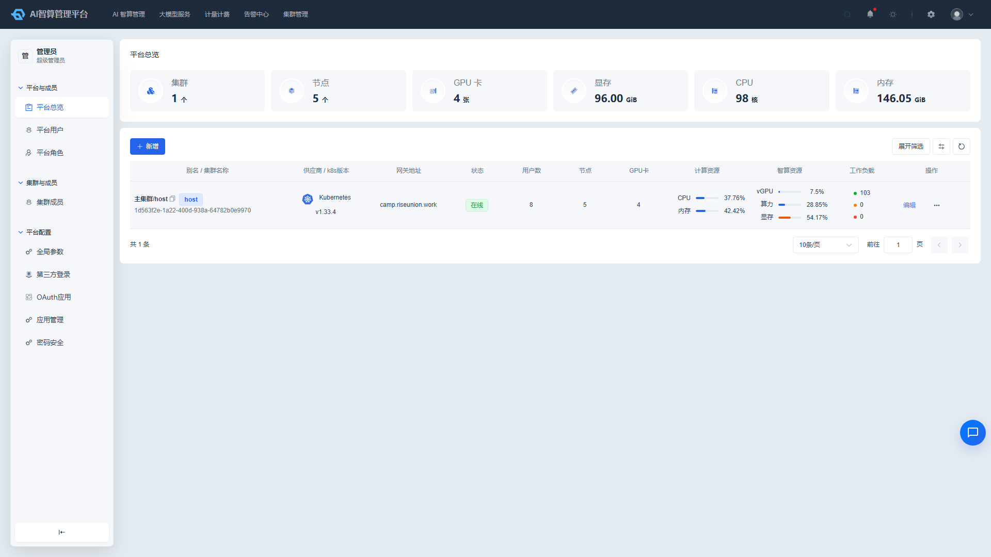Open the 10条/页 page size dropdown

click(x=825, y=245)
